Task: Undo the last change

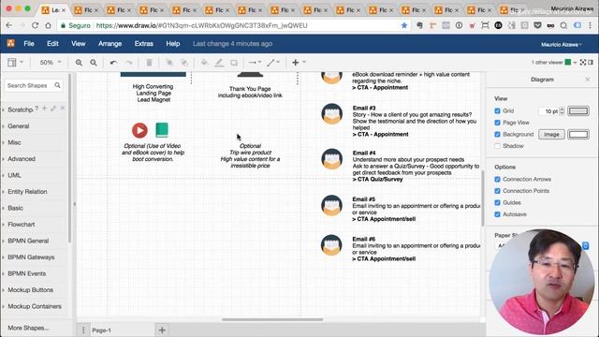Action: [113, 63]
